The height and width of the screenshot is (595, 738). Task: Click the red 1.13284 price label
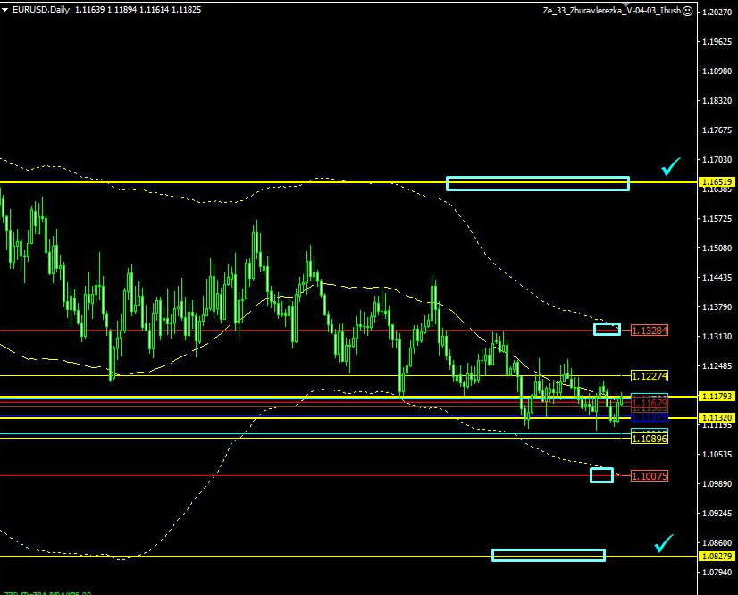pos(650,331)
